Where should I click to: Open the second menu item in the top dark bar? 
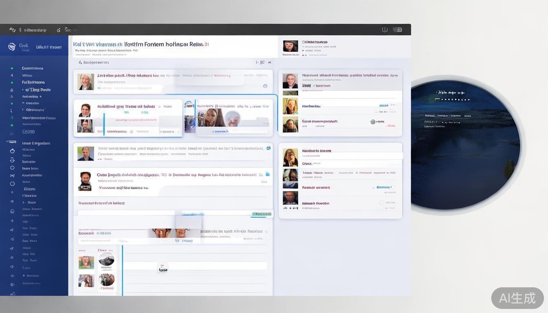(x=67, y=30)
